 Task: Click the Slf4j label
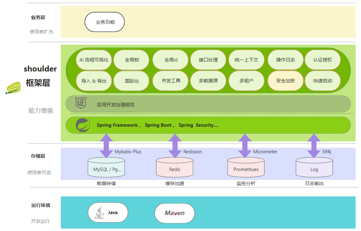tap(326, 152)
